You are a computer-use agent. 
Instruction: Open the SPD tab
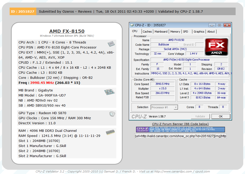click(x=186, y=32)
